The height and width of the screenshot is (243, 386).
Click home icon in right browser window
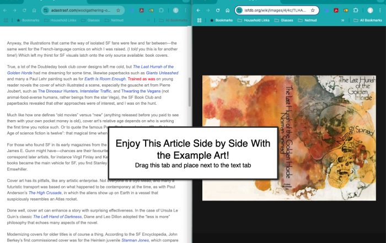tap(227, 10)
